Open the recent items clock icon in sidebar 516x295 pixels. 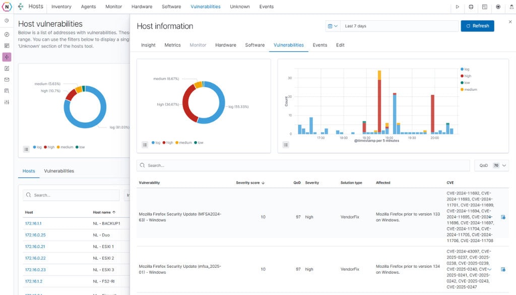(7, 21)
